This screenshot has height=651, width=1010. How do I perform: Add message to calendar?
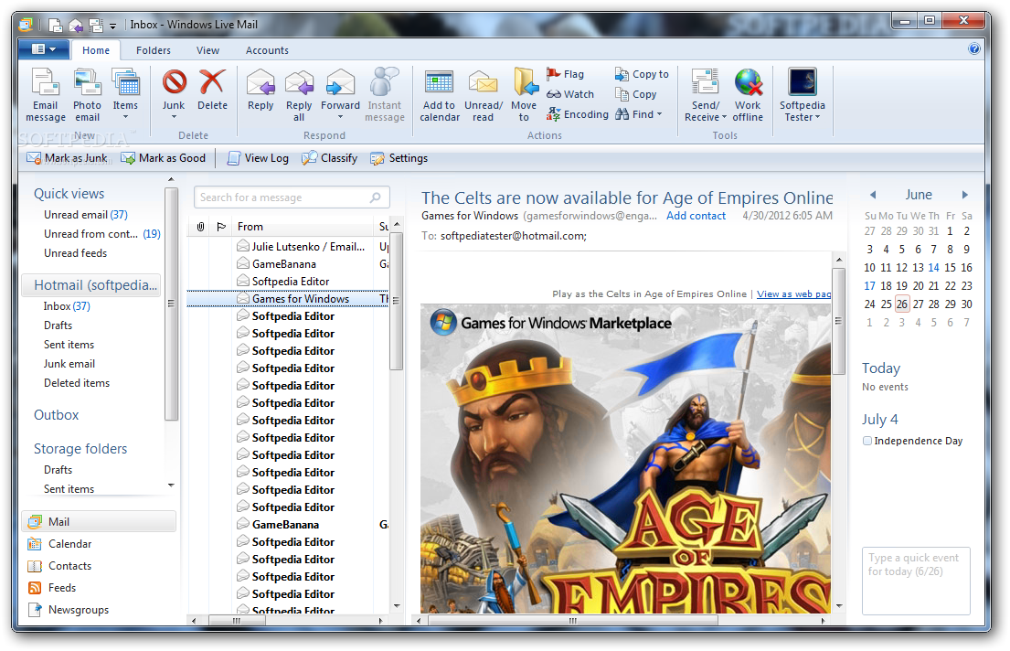click(440, 94)
